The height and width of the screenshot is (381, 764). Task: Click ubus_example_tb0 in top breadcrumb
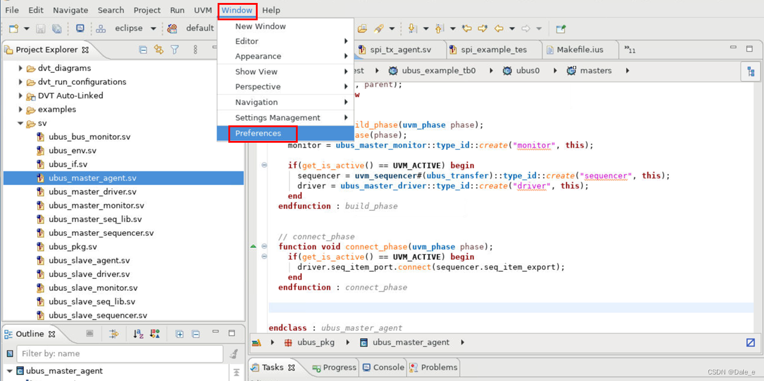(x=439, y=70)
